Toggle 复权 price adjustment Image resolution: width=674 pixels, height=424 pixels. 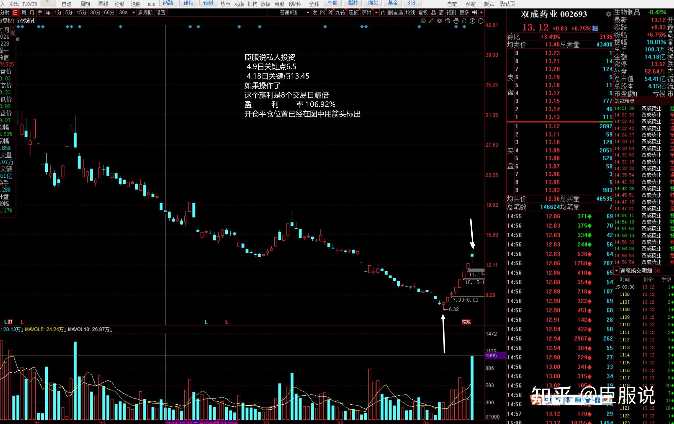(x=423, y=12)
